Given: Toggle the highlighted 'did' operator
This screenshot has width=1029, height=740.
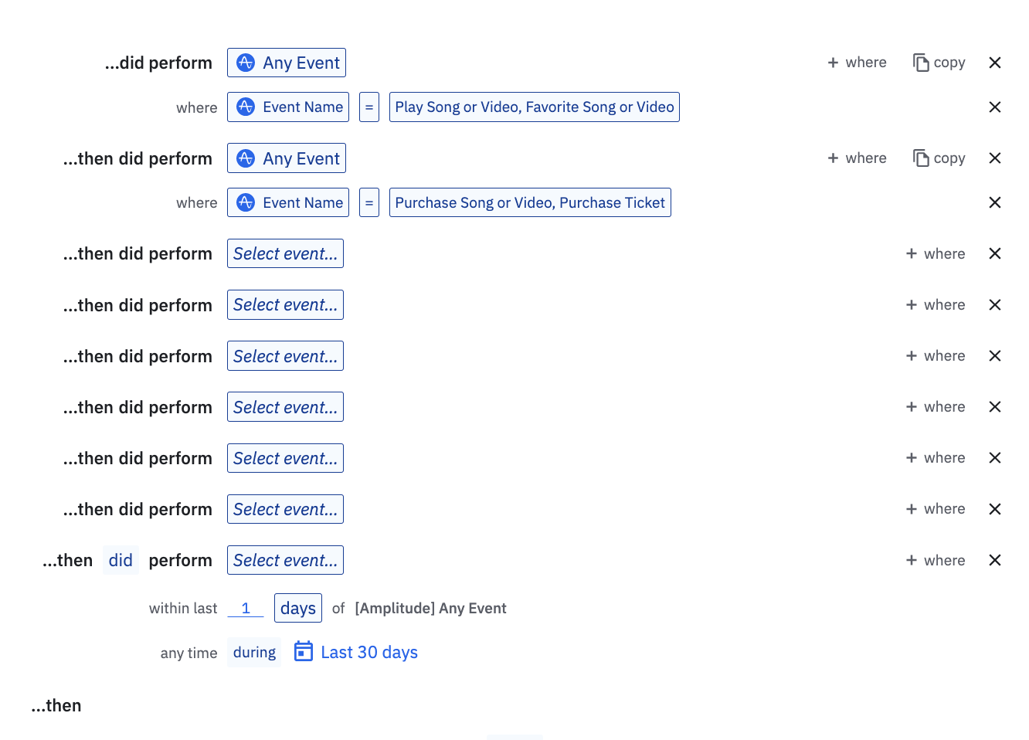Looking at the screenshot, I should click(x=121, y=560).
